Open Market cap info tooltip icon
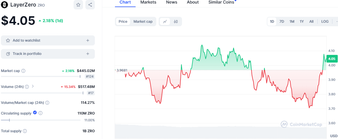338x139 pixels. [24, 71]
